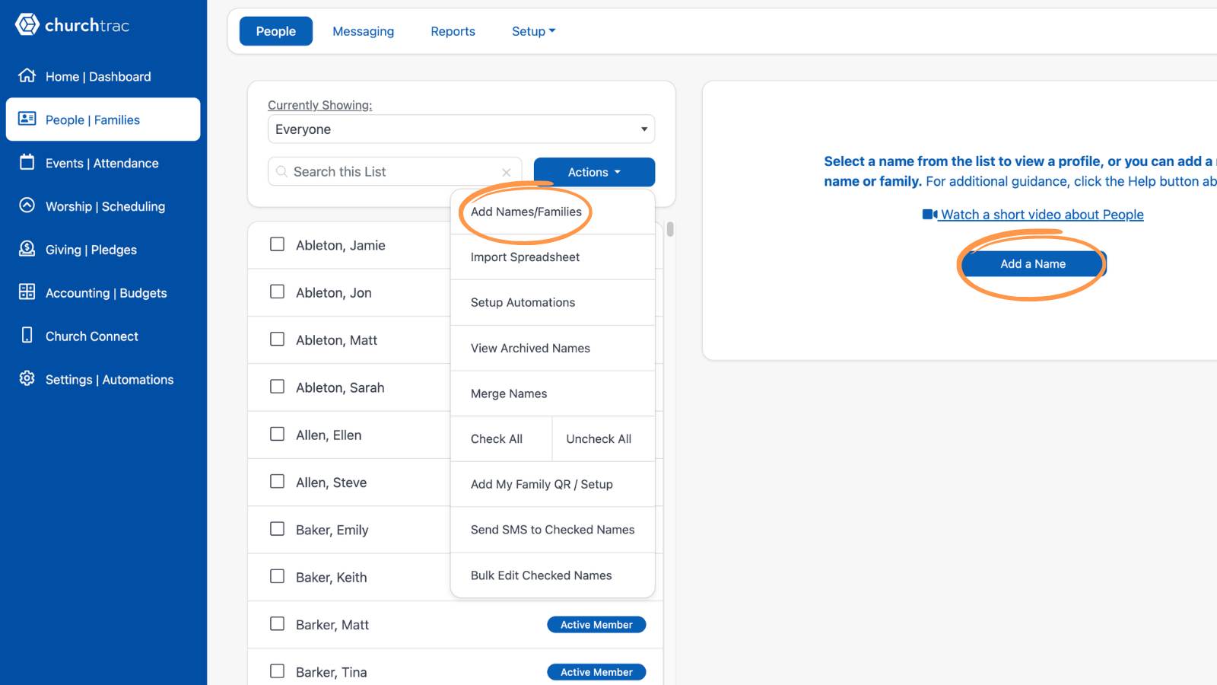Open Home | Dashboard sidebar link

coord(103,76)
